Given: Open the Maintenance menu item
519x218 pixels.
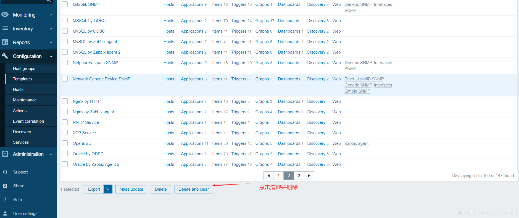Looking at the screenshot, I should point(31,100).
